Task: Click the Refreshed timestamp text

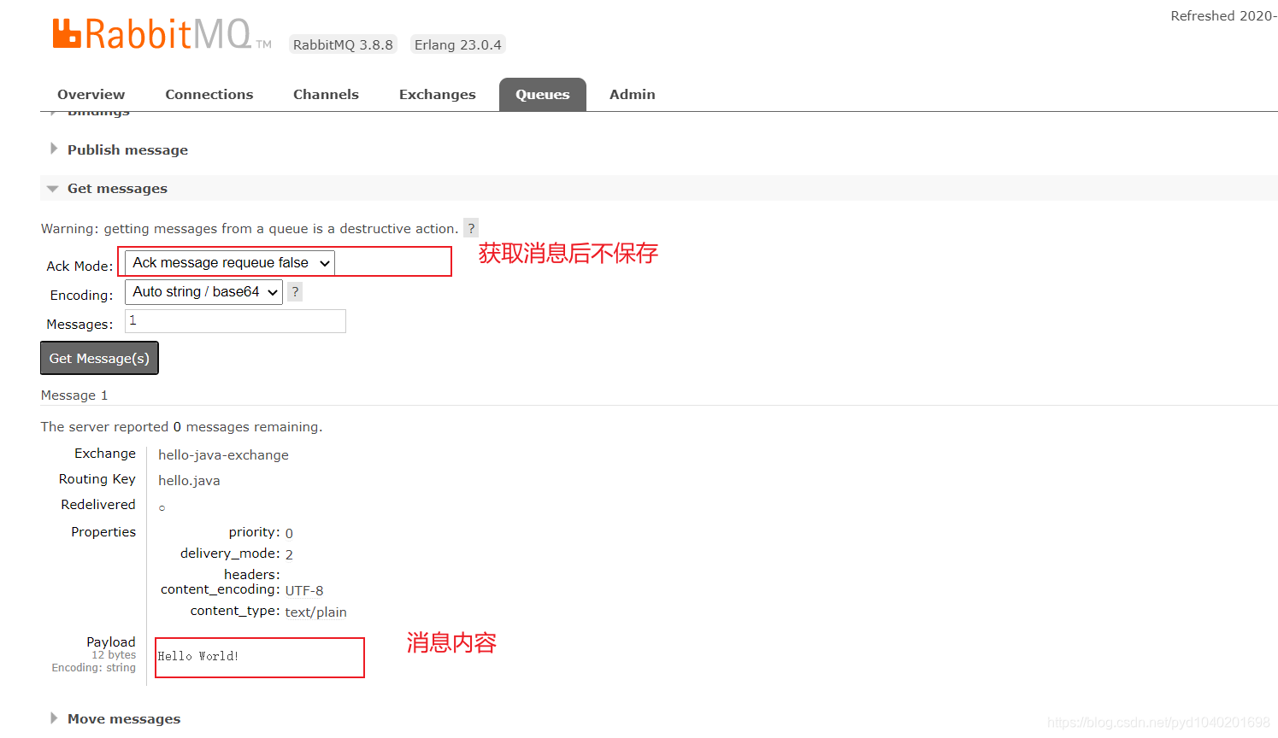Action: [x=1224, y=16]
